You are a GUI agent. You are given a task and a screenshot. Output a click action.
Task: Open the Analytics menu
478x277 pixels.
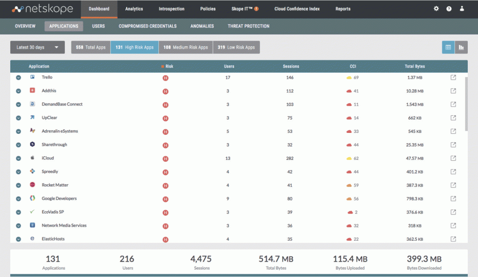134,9
